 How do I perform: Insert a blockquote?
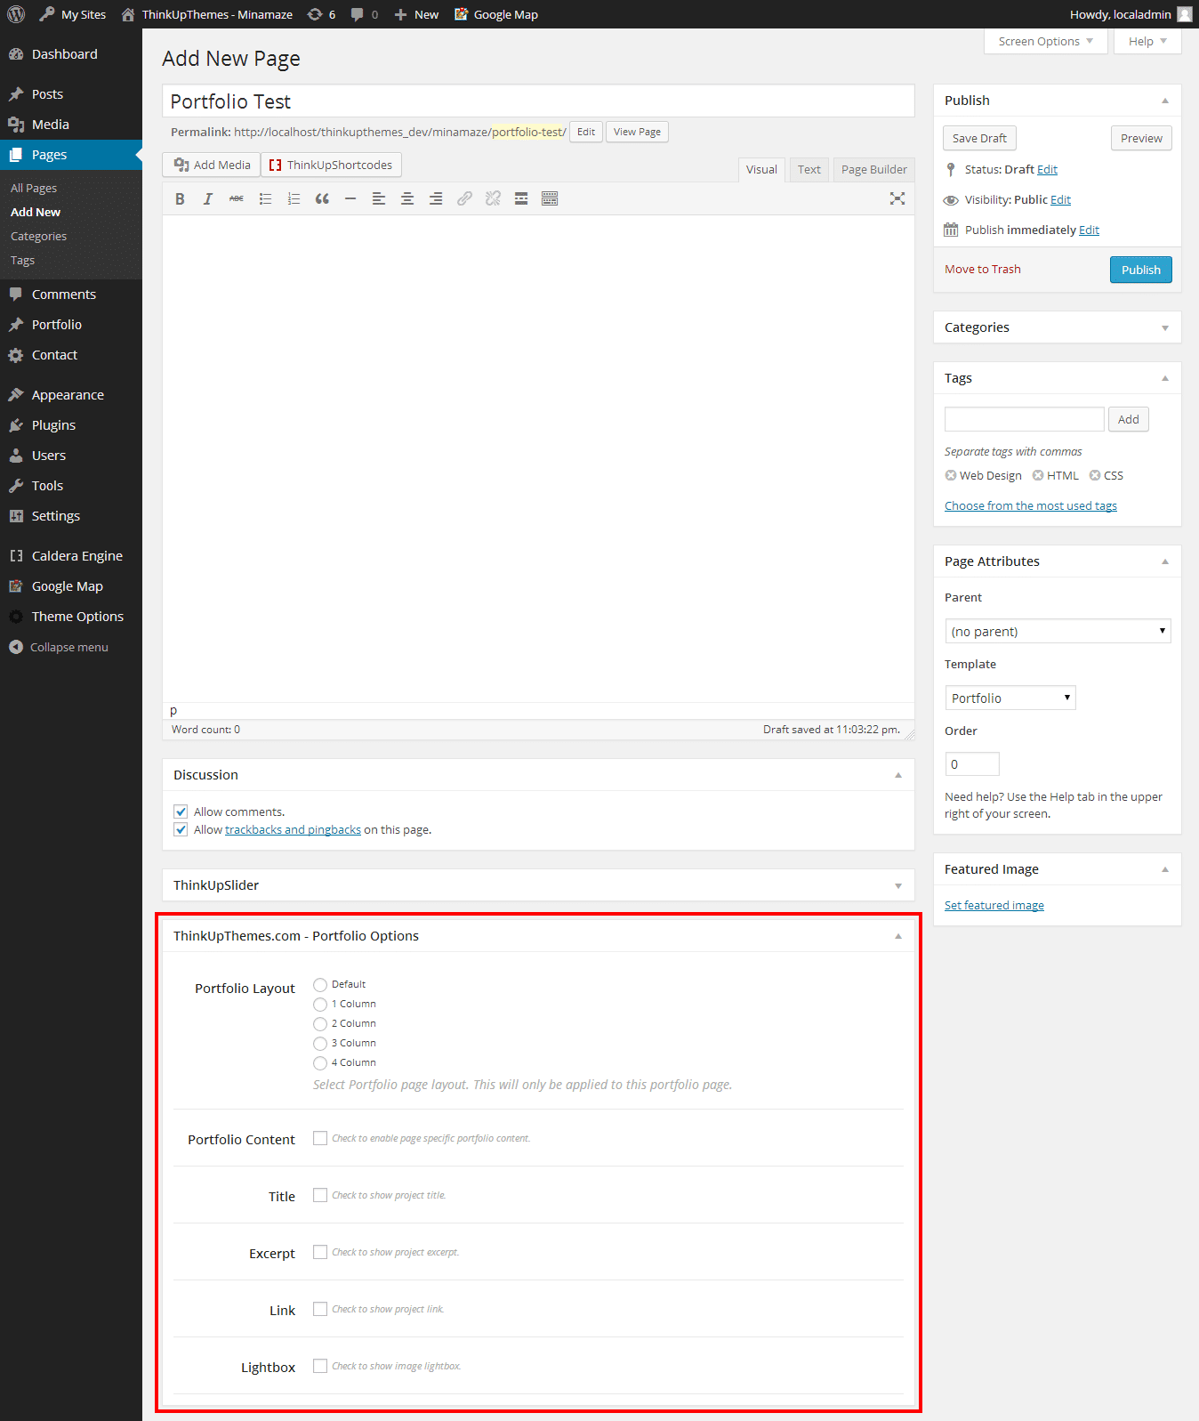coord(322,199)
